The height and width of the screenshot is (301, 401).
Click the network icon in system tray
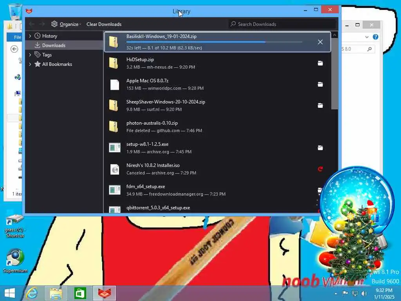(355, 293)
